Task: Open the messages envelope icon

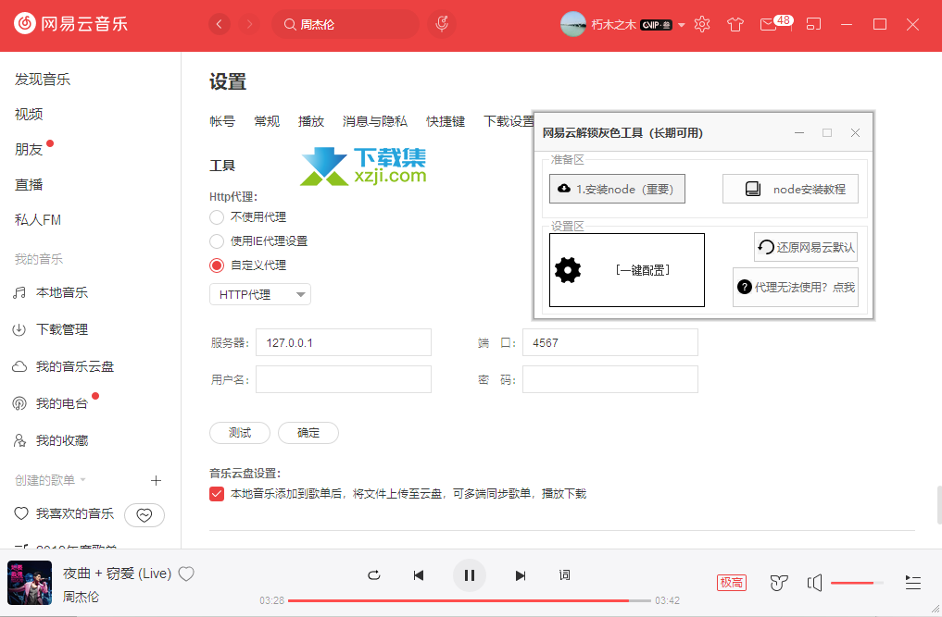Action: [x=768, y=25]
